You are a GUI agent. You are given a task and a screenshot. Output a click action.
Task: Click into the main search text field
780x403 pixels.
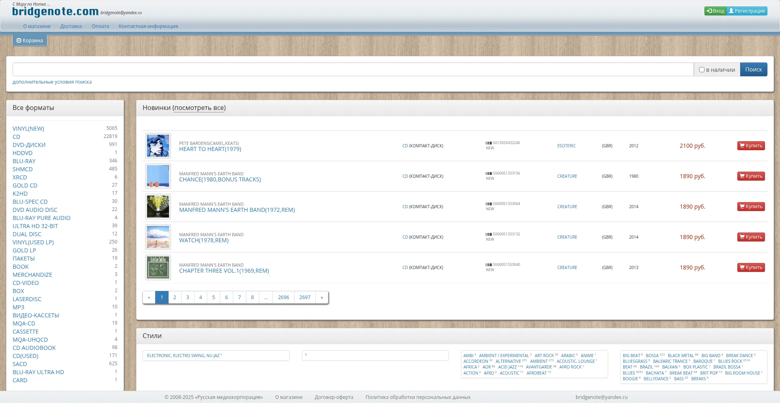pos(353,69)
